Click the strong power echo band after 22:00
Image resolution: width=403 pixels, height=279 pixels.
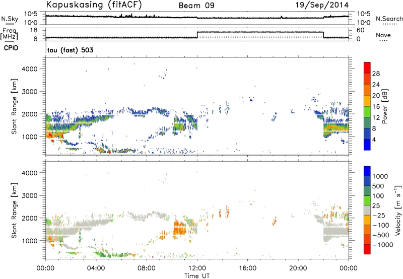[x=335, y=127]
